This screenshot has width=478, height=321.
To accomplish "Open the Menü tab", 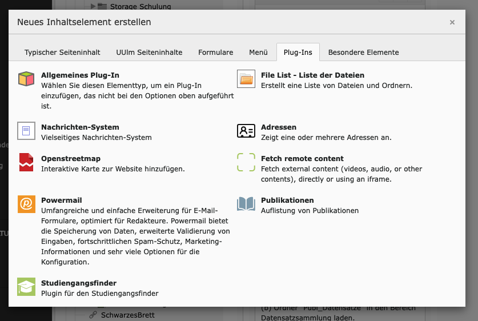I will click(258, 52).
